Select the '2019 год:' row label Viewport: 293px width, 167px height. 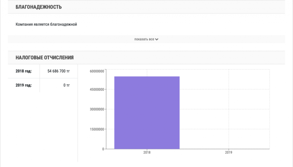23,85
